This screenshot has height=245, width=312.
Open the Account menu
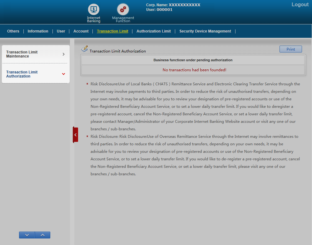[81, 31]
